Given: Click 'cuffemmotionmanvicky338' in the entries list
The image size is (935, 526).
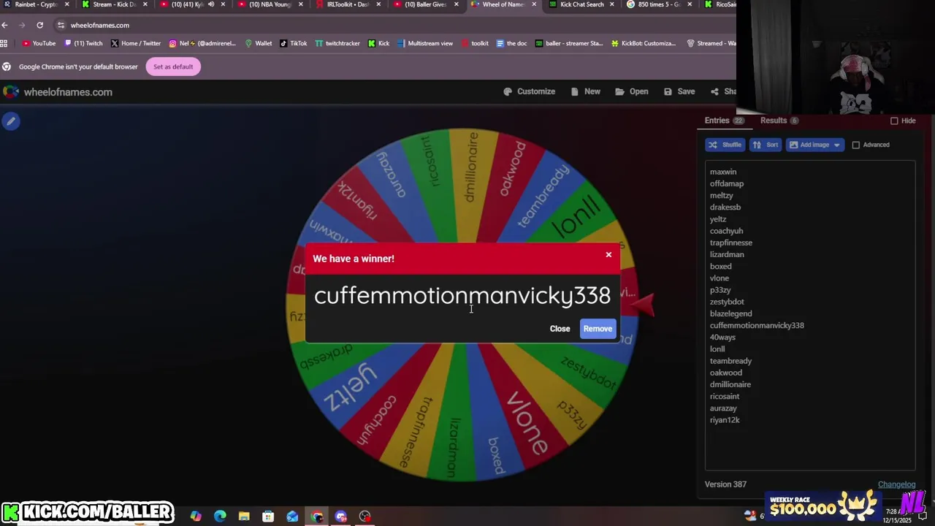Looking at the screenshot, I should coord(757,325).
